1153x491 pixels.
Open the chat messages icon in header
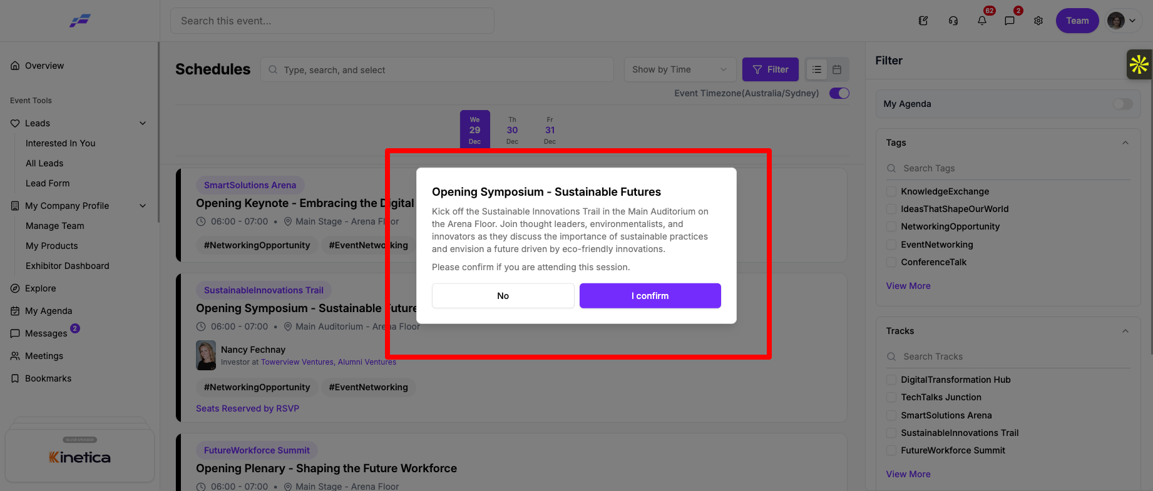pyautogui.click(x=1010, y=21)
